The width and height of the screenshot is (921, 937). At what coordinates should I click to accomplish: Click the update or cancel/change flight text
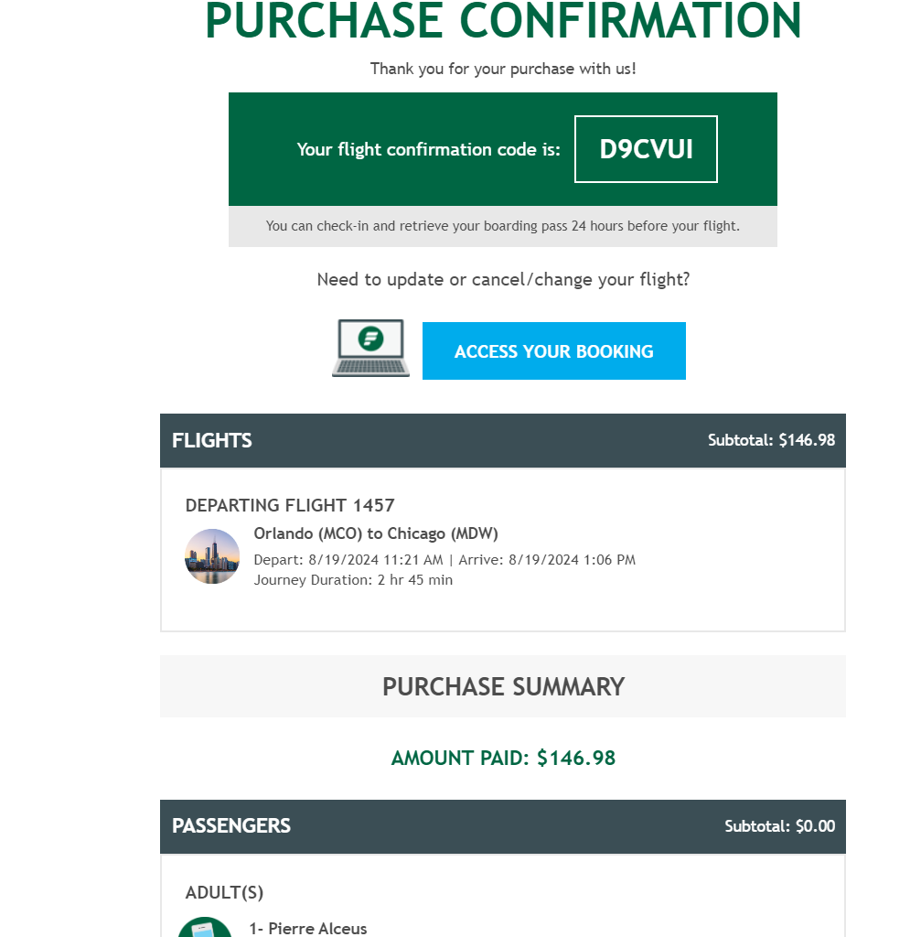[x=503, y=280]
